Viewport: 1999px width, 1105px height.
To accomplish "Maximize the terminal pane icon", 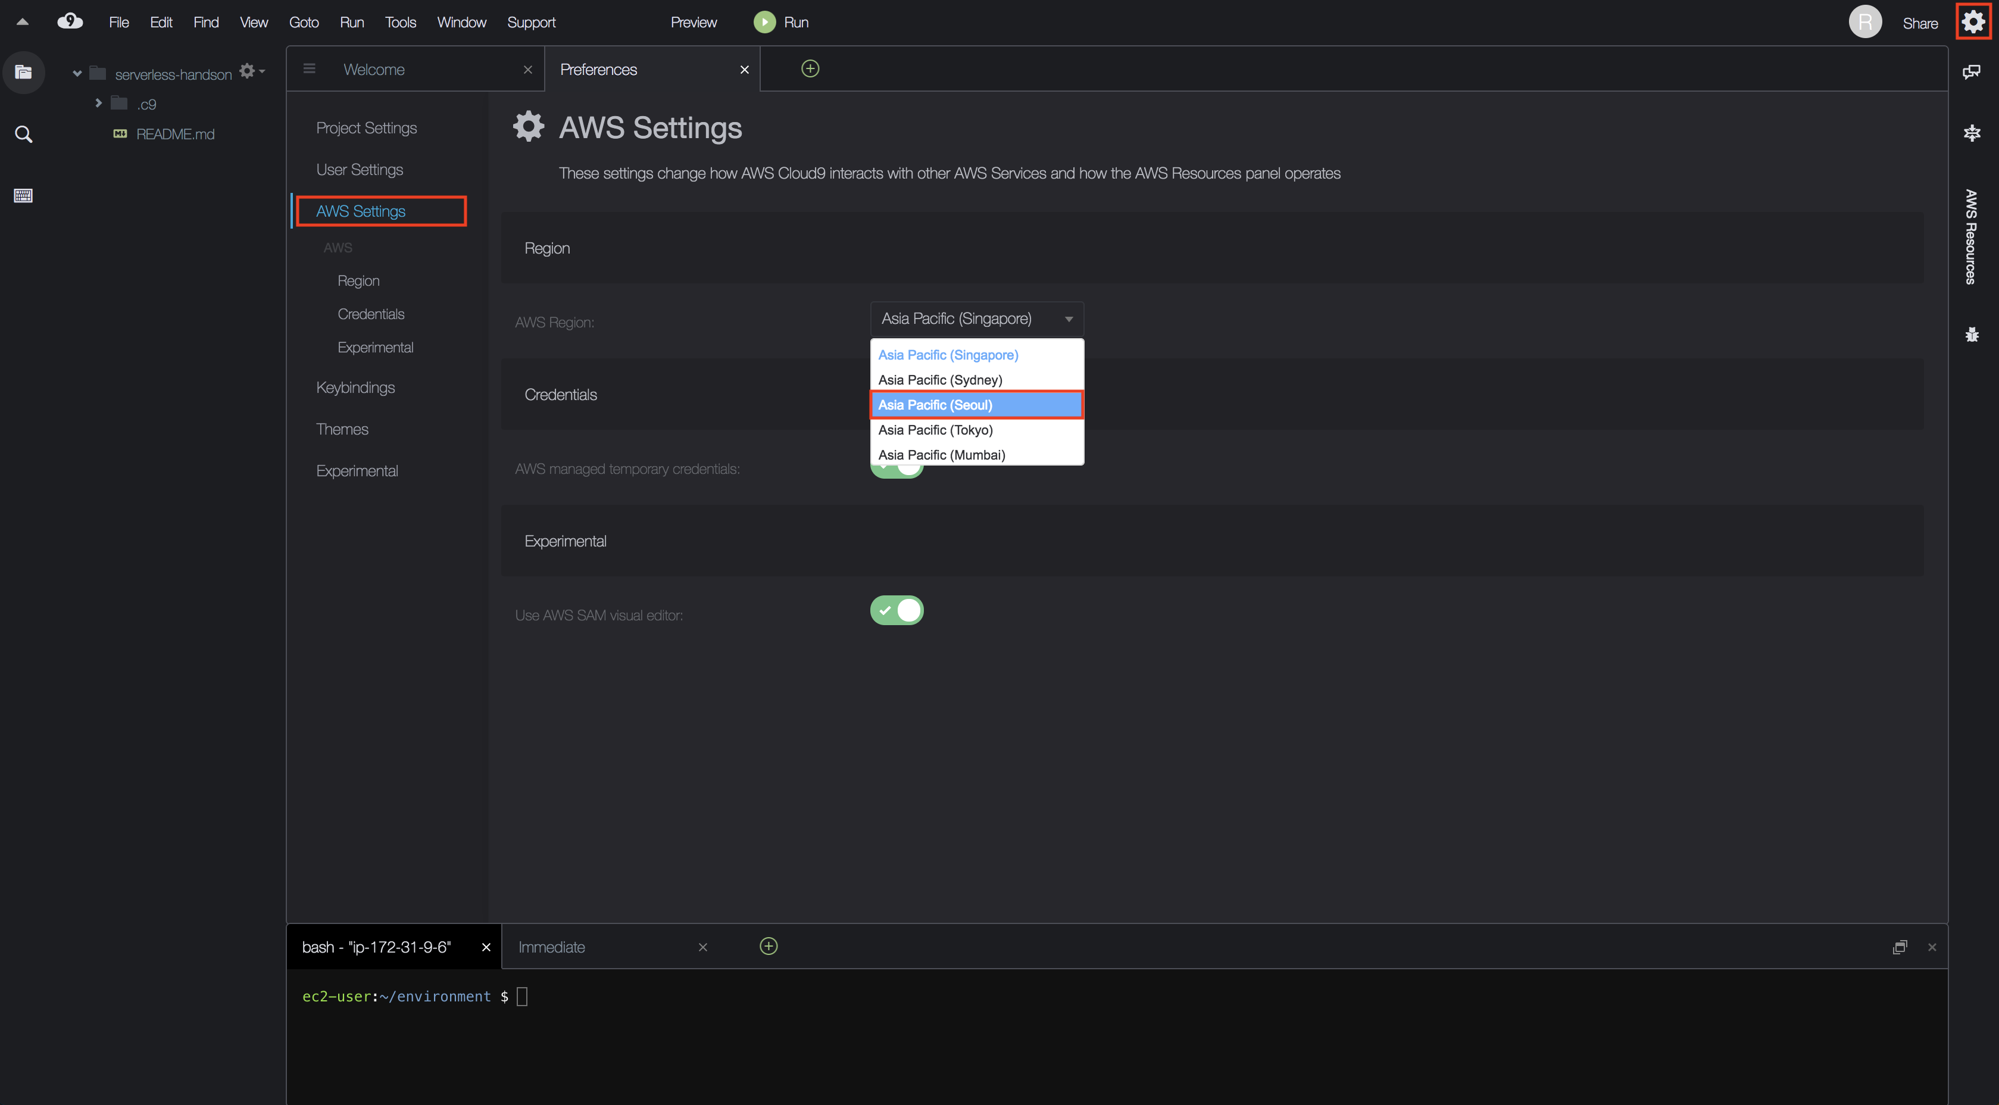I will pos(1900,947).
